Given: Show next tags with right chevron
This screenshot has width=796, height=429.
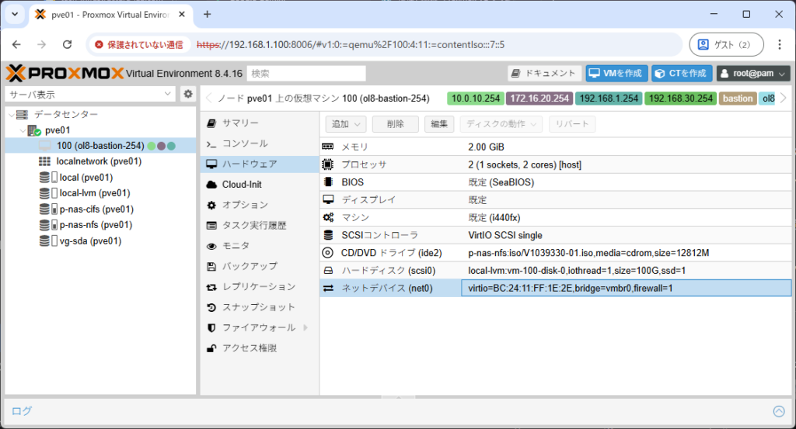Looking at the screenshot, I should (x=784, y=99).
